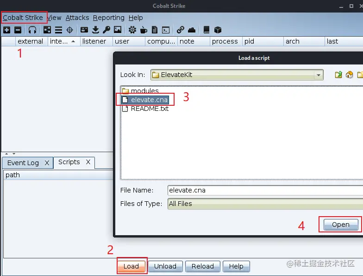Click the coffee cup Java applet icon
The width and height of the screenshot is (363, 276).
coord(144,30)
